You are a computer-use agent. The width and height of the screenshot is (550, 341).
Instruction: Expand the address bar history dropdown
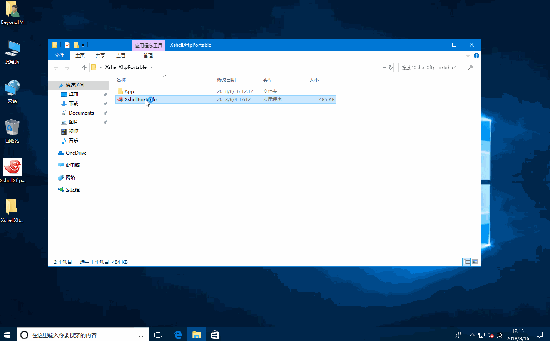(x=384, y=67)
